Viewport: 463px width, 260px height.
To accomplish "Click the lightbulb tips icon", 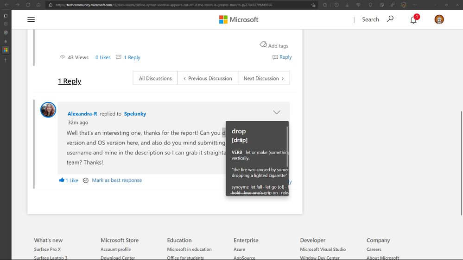I will (370, 5).
